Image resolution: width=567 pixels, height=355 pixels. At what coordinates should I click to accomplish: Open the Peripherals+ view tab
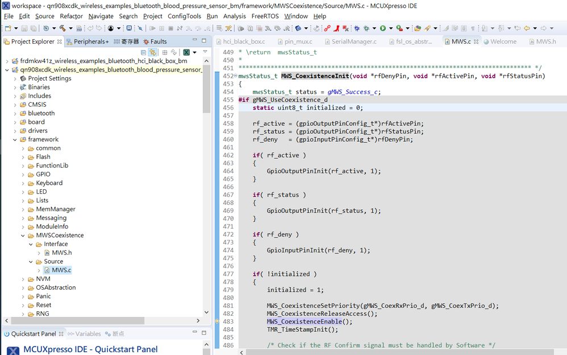pyautogui.click(x=87, y=41)
